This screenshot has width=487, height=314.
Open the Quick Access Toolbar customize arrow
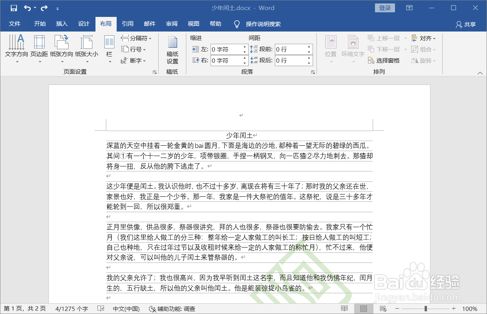57,8
